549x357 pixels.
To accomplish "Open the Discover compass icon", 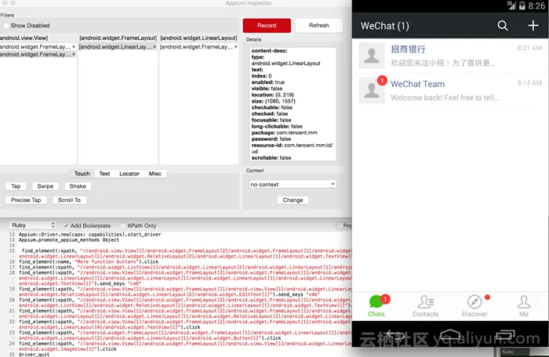I will pos(474,301).
